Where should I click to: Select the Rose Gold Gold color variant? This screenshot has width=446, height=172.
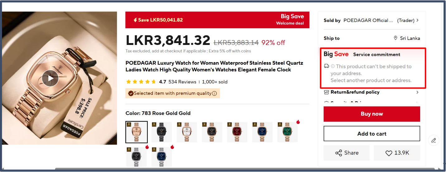[137, 132]
